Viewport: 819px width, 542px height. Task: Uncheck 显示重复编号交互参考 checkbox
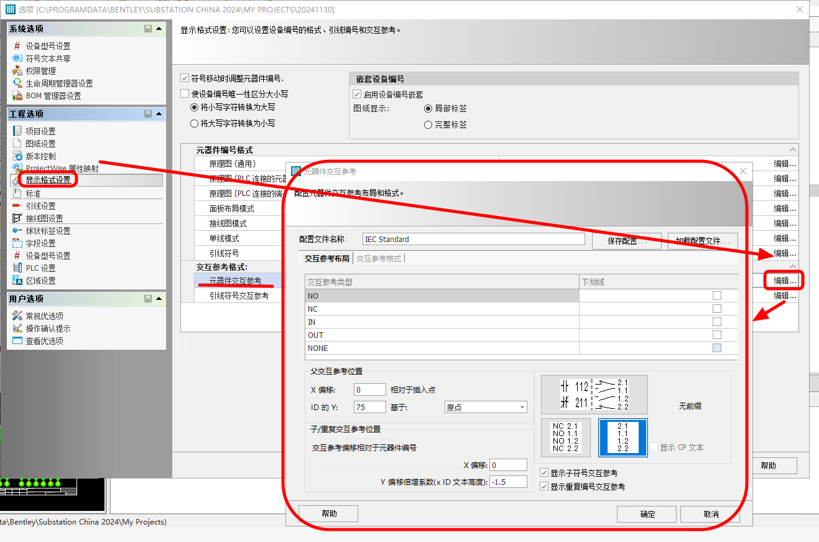point(545,487)
